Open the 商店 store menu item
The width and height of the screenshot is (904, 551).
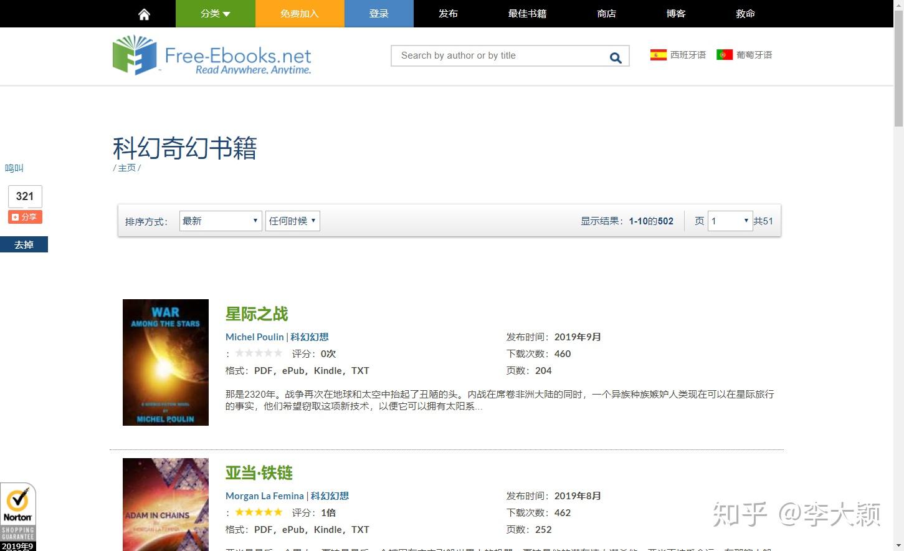pyautogui.click(x=606, y=14)
